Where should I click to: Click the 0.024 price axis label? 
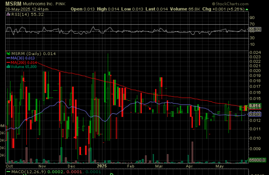[x=255, y=52]
